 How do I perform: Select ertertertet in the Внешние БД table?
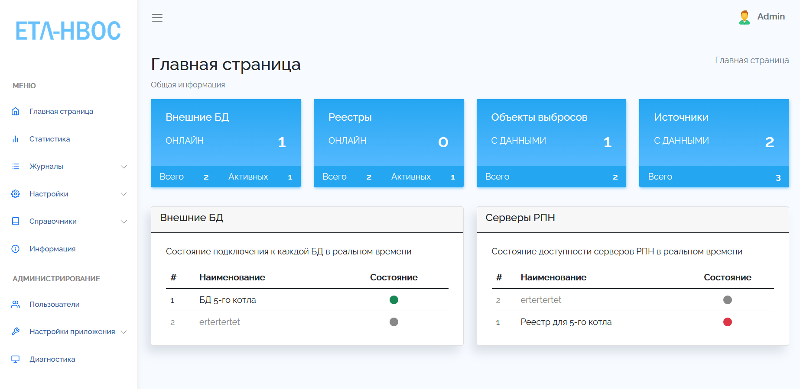(220, 322)
